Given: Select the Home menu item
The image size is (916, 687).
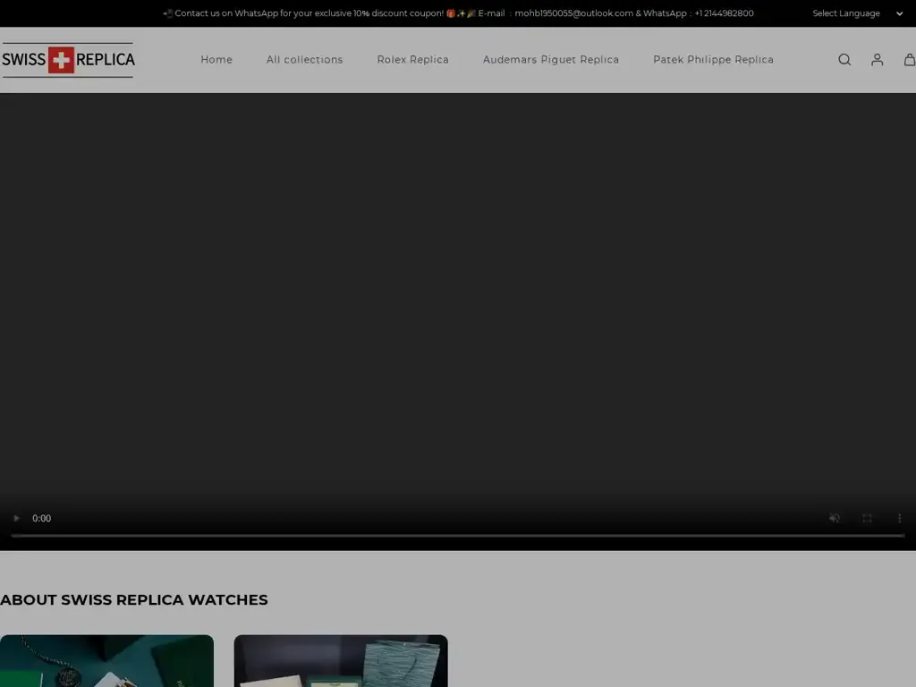Looking at the screenshot, I should tap(216, 59).
